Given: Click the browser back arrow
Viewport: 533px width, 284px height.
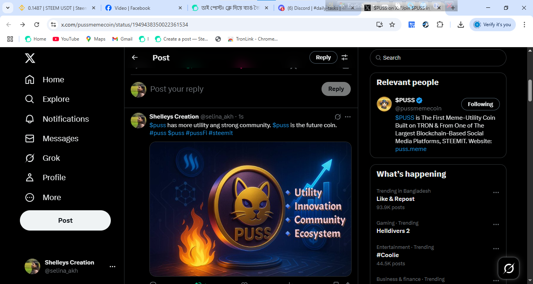Looking at the screenshot, I should coord(9,25).
